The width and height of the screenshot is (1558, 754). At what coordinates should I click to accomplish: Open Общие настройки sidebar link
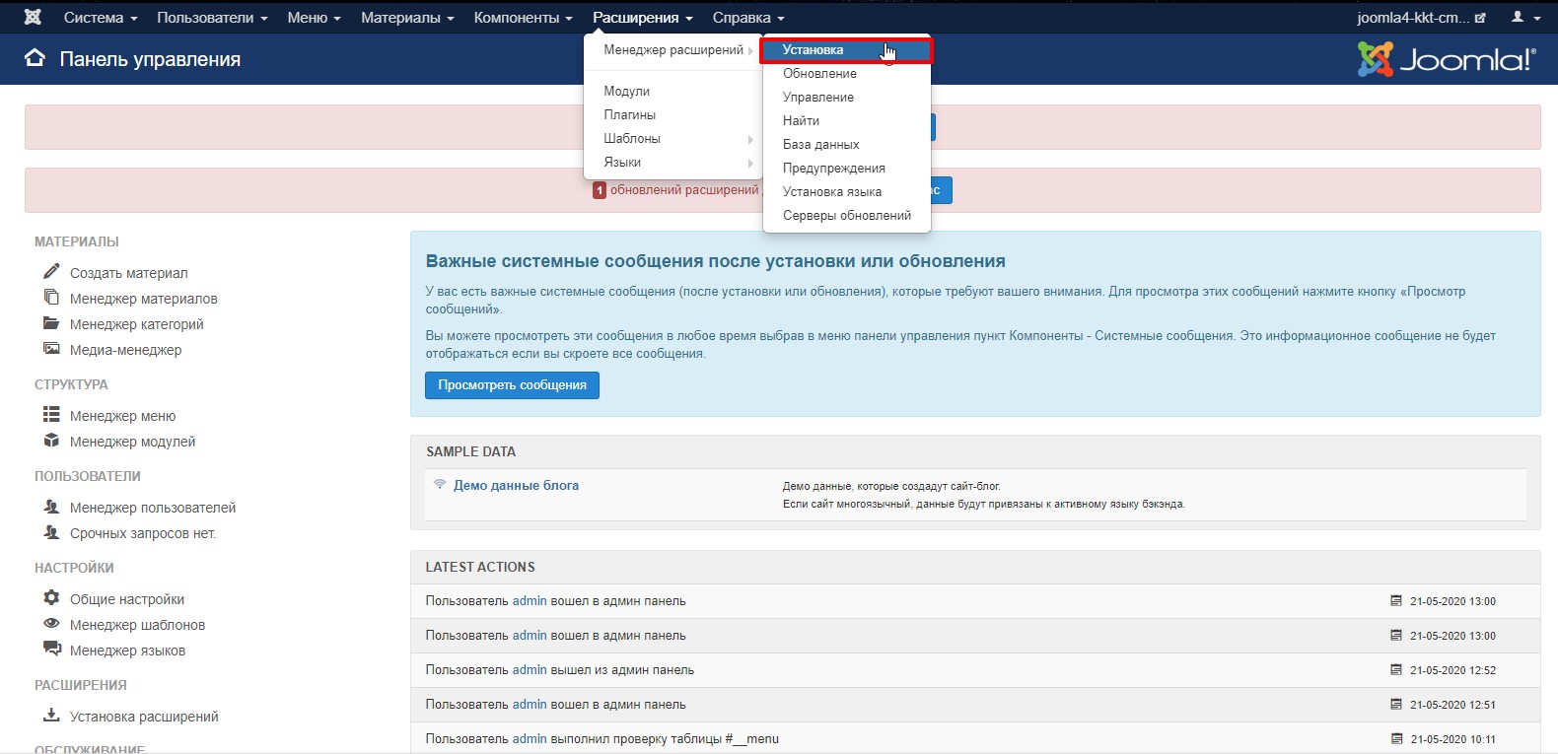127,599
